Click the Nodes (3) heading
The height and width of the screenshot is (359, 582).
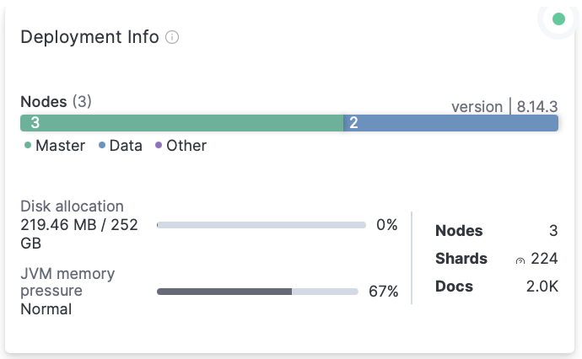(x=56, y=101)
